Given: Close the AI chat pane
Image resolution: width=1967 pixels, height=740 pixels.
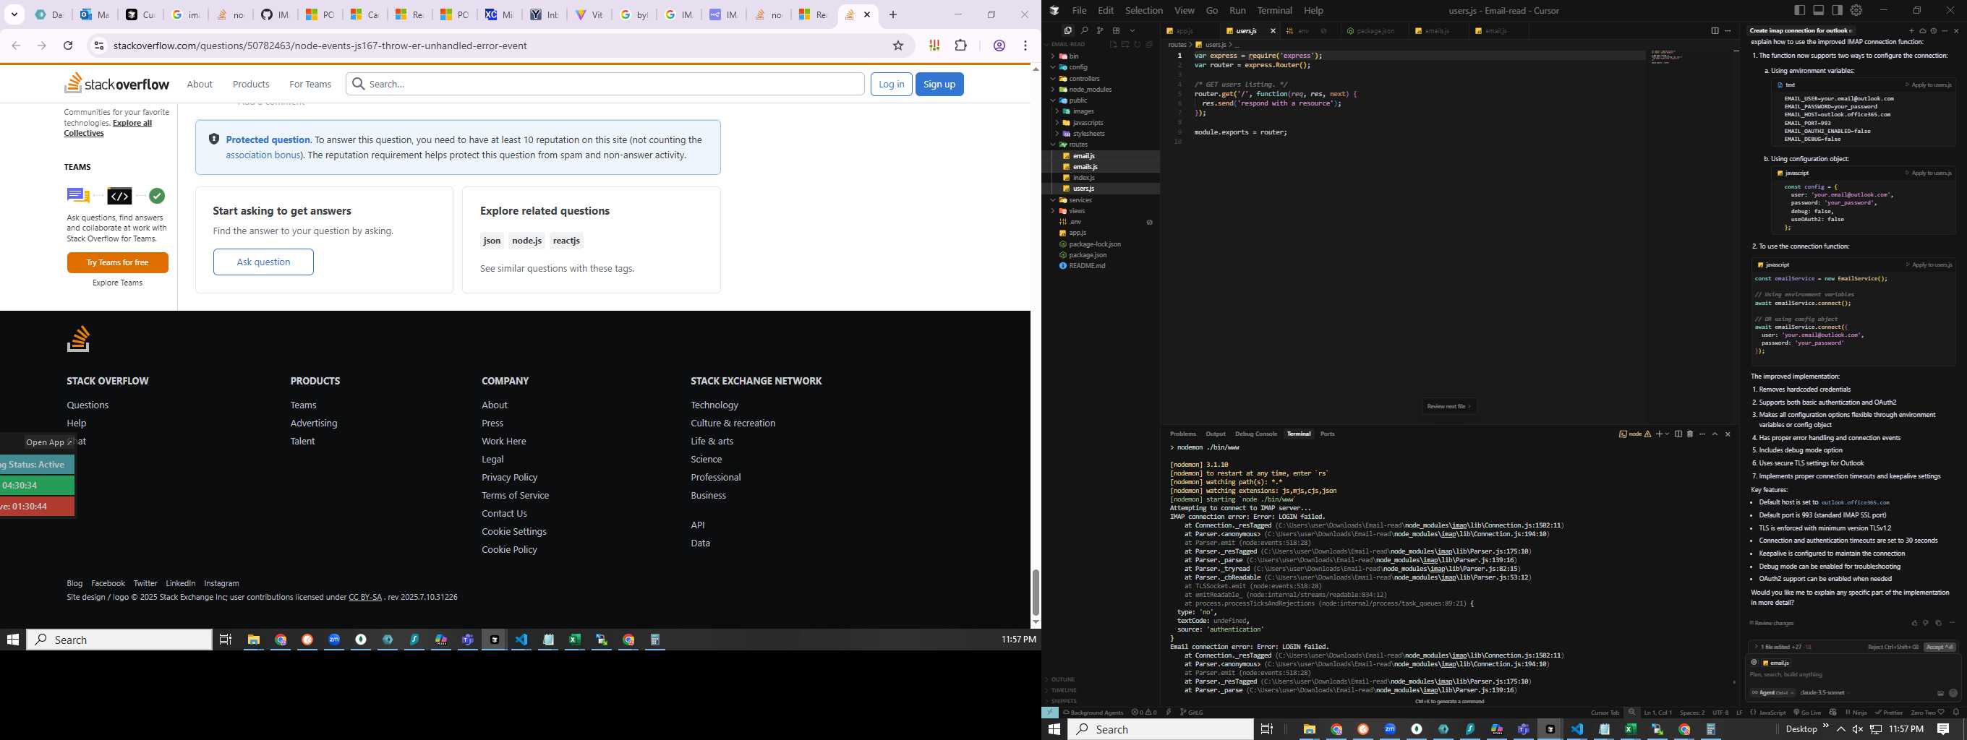Looking at the screenshot, I should 1956,31.
